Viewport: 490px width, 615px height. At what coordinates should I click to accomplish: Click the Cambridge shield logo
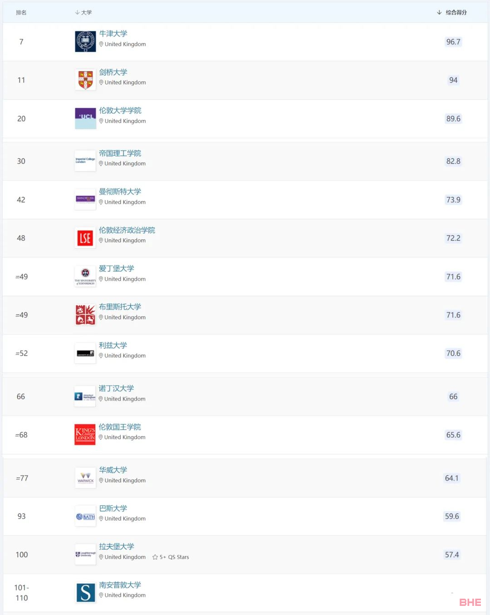[85, 80]
